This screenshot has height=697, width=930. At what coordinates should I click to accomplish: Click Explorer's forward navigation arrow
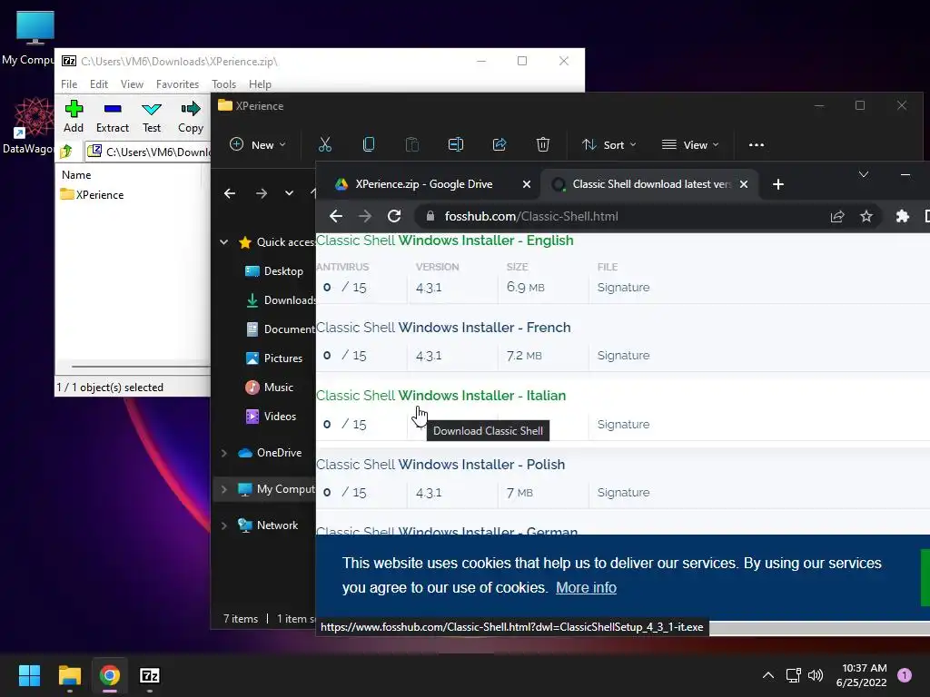tap(261, 193)
